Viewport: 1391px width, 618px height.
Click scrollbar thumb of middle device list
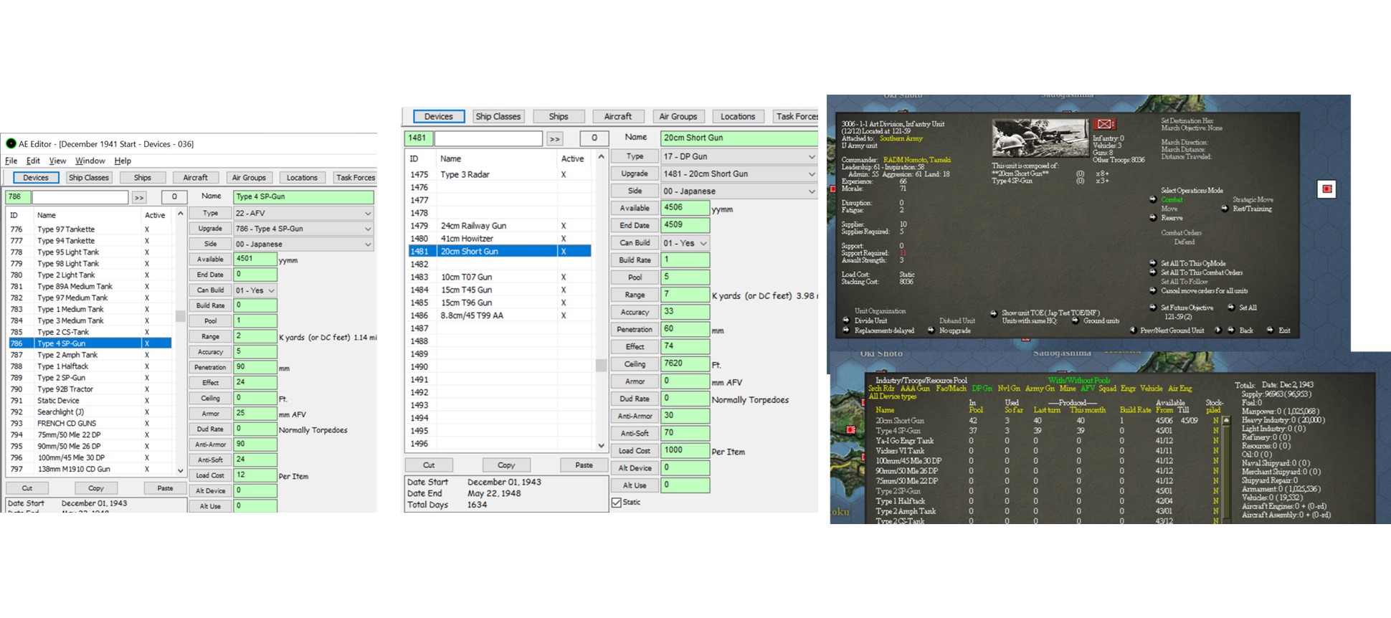[x=601, y=365]
